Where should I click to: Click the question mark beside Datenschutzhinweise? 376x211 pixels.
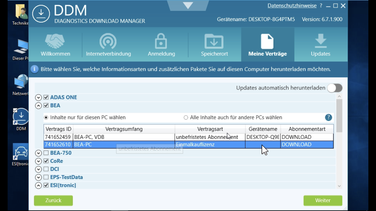(x=321, y=6)
